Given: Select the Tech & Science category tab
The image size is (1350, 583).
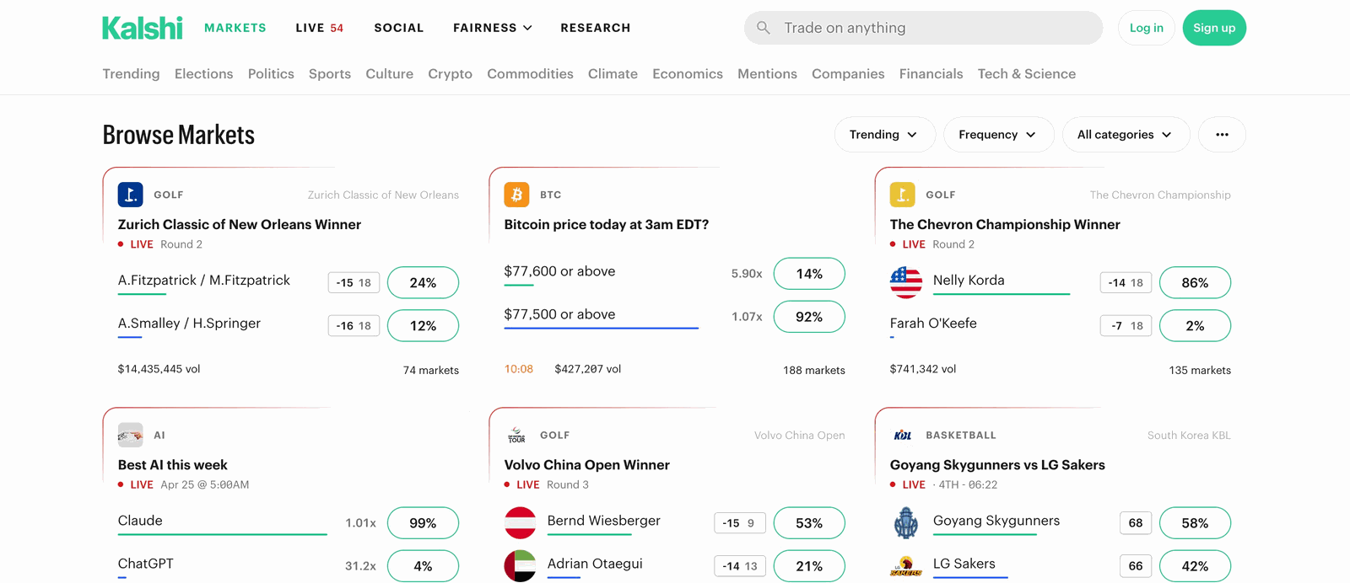Looking at the screenshot, I should pos(1027,74).
